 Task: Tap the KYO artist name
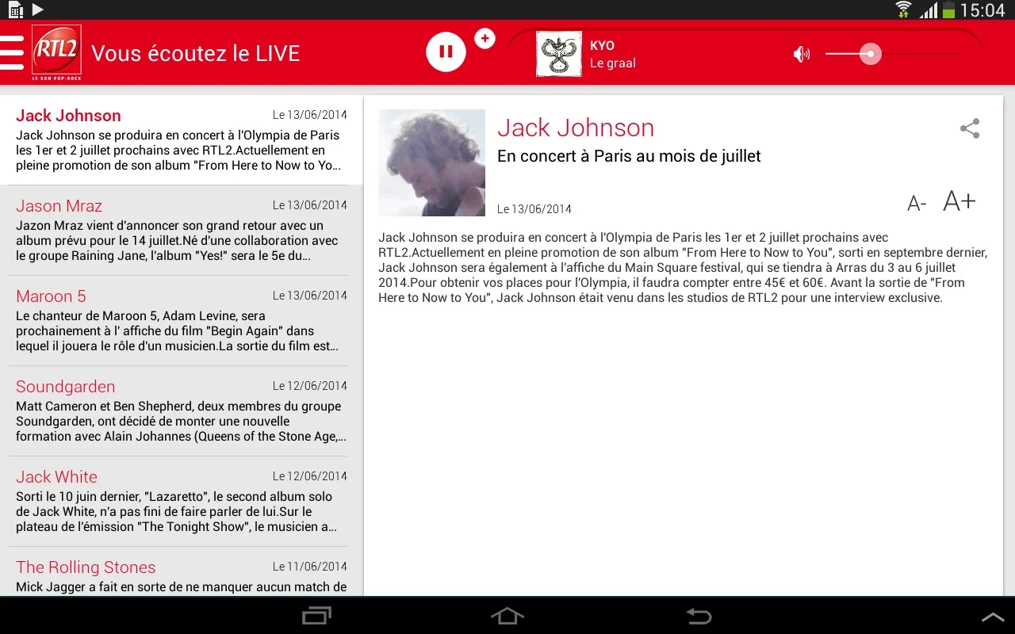coord(603,45)
